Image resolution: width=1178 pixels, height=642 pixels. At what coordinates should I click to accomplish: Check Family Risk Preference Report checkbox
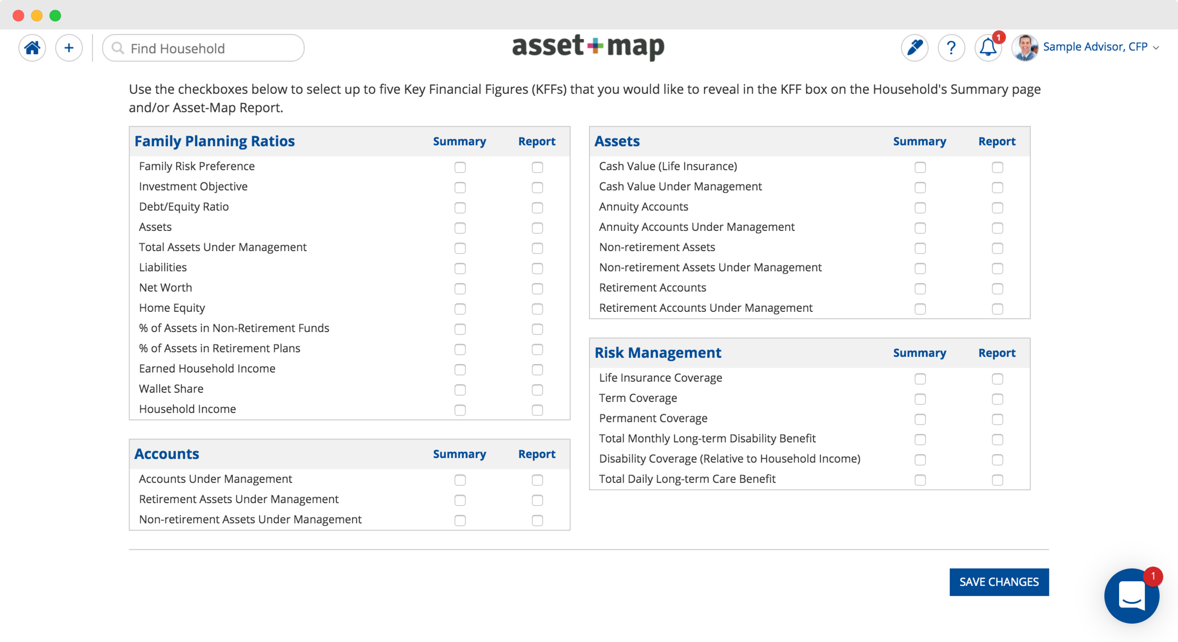coord(537,167)
